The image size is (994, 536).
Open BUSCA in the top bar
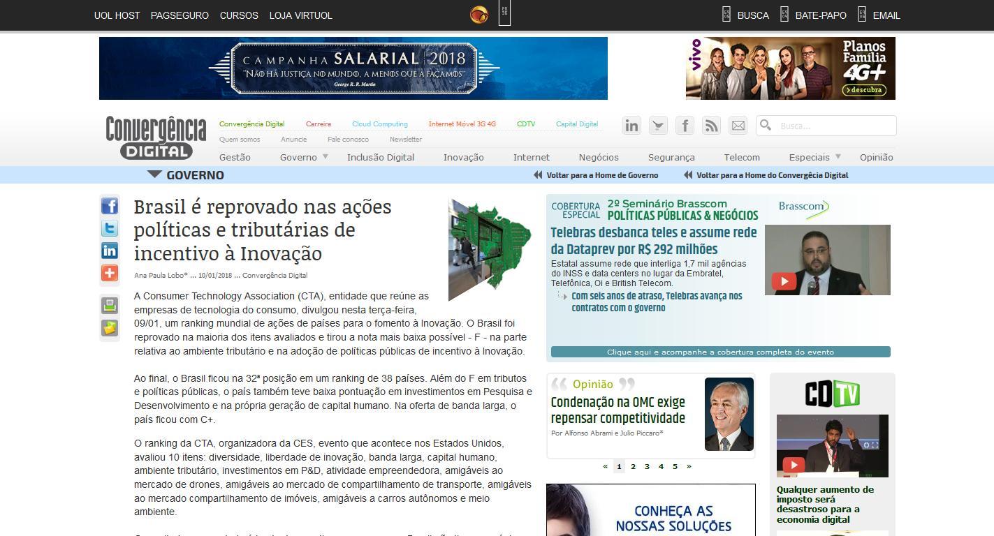753,15
